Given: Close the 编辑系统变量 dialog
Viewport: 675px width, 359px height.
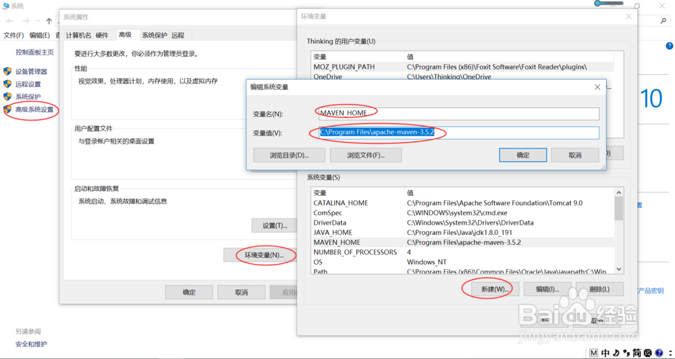Looking at the screenshot, I should point(597,87).
